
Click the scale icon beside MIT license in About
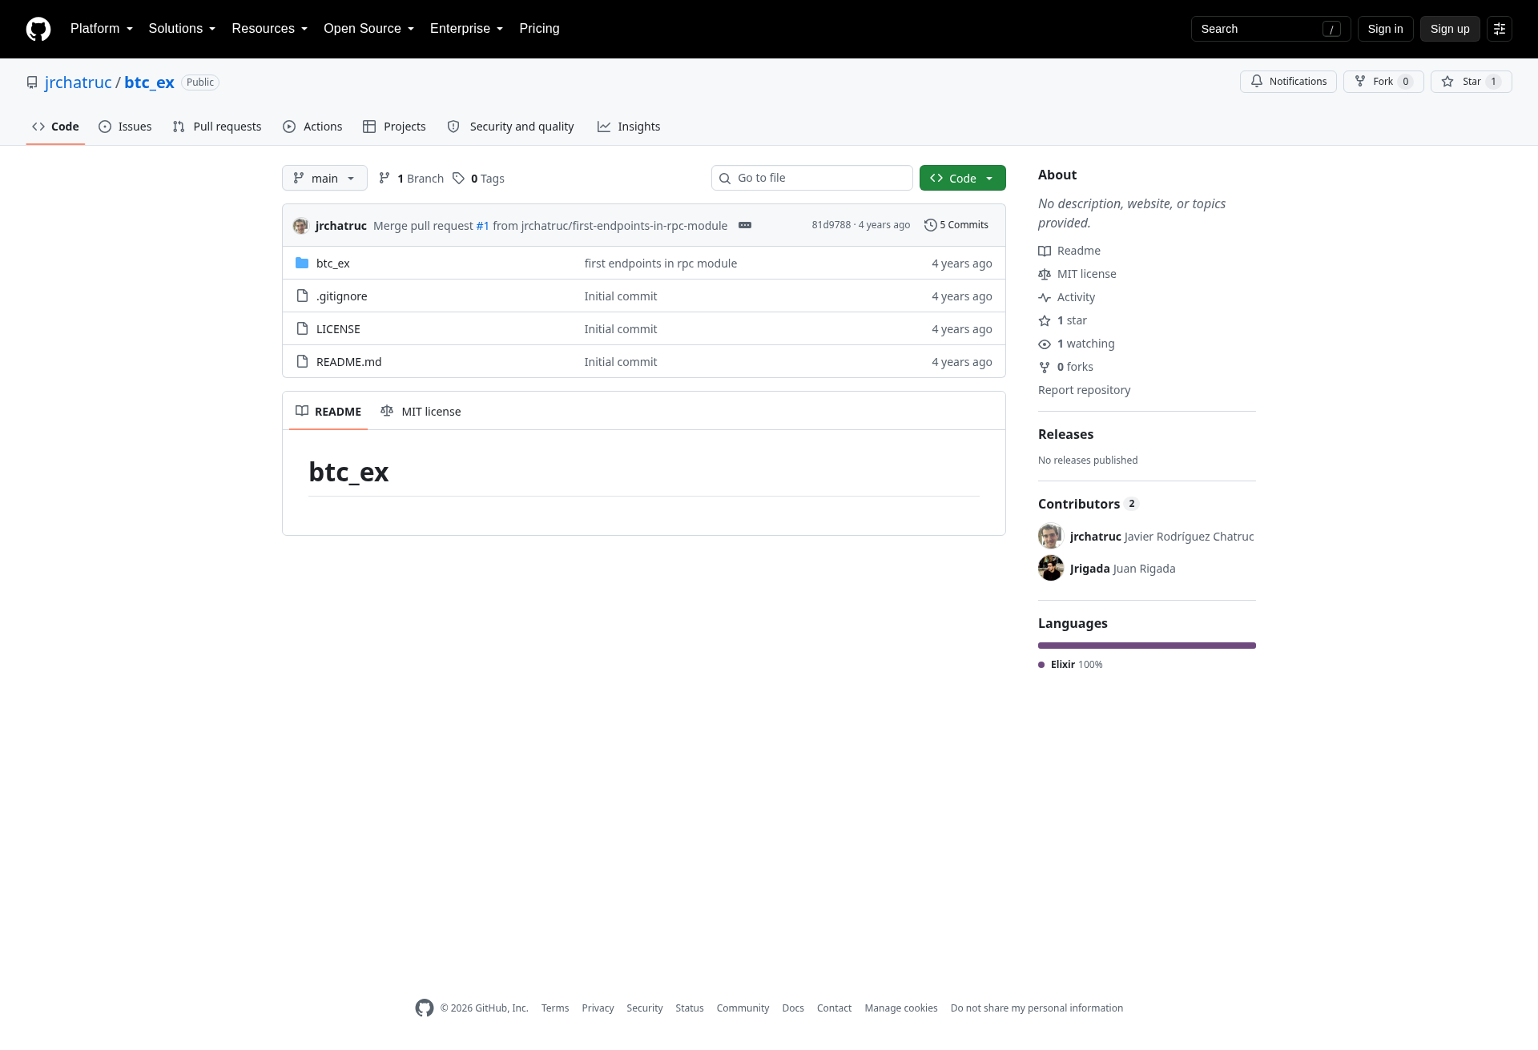pos(1045,274)
